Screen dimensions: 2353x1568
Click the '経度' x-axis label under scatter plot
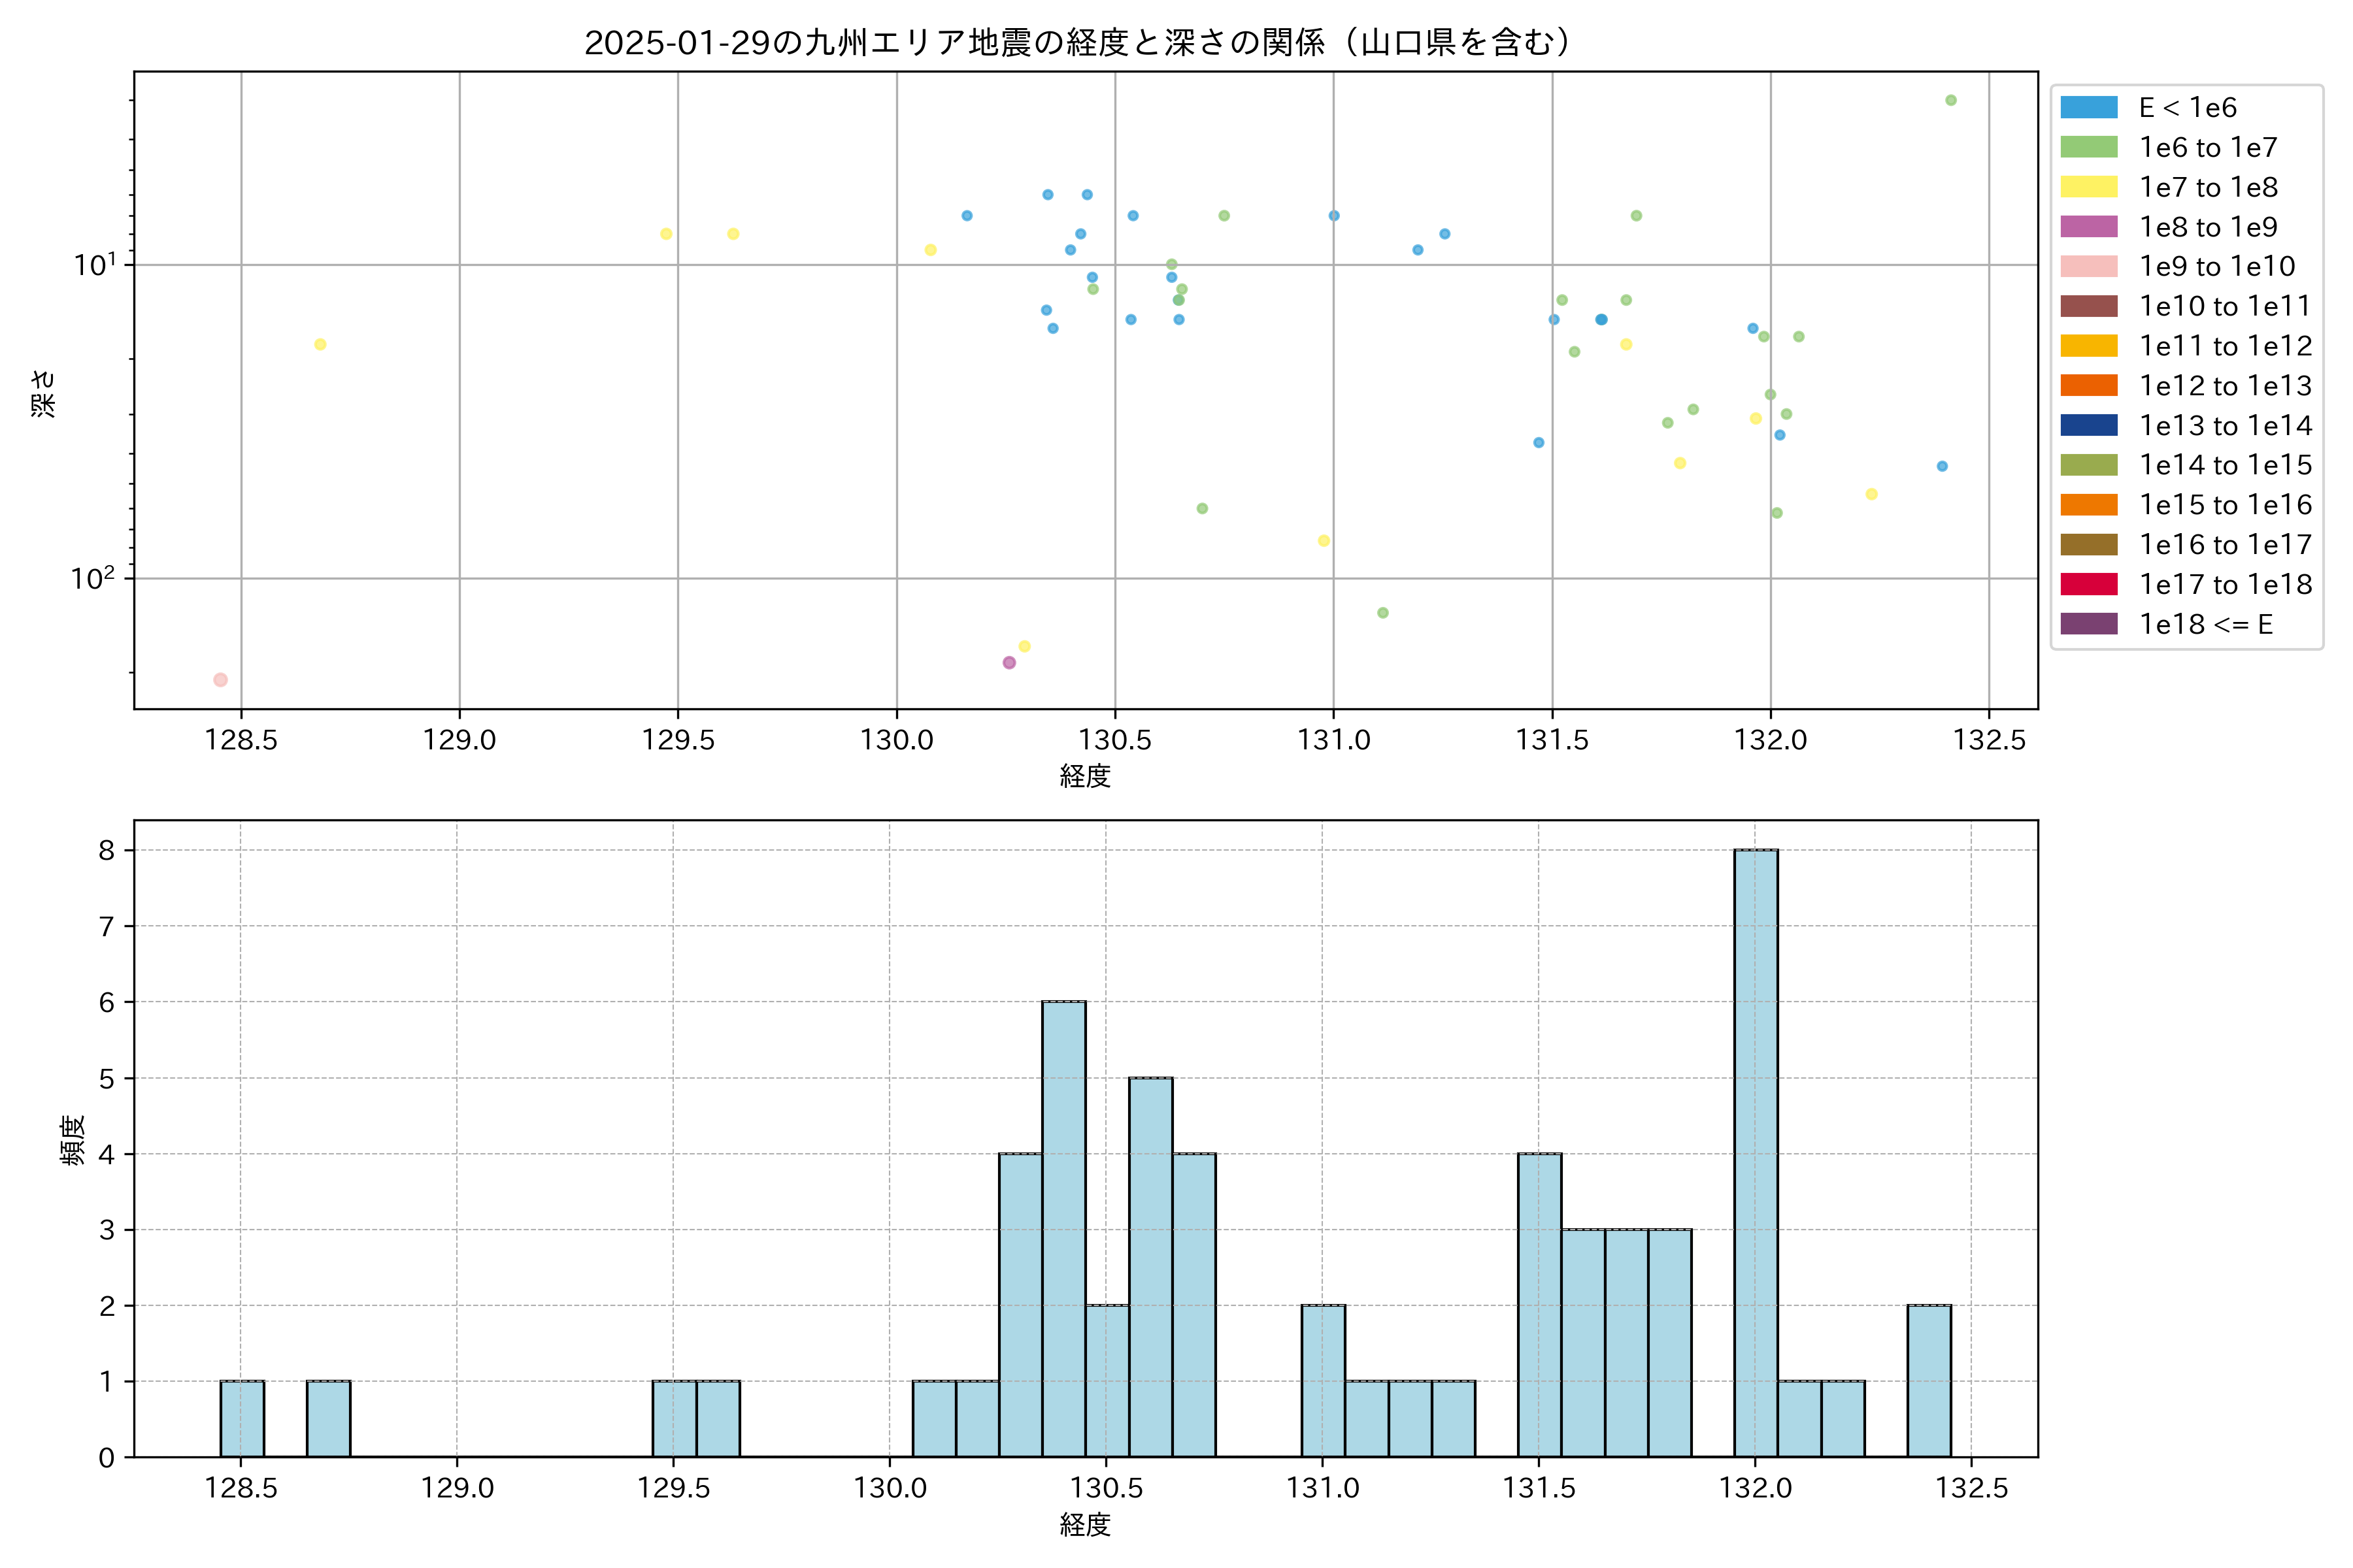1086,776
